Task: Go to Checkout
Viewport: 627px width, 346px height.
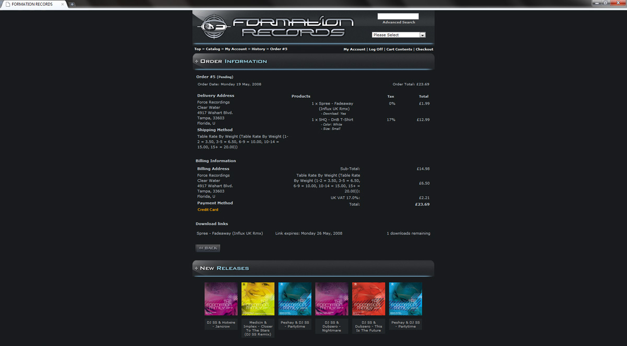Action: click(424, 49)
